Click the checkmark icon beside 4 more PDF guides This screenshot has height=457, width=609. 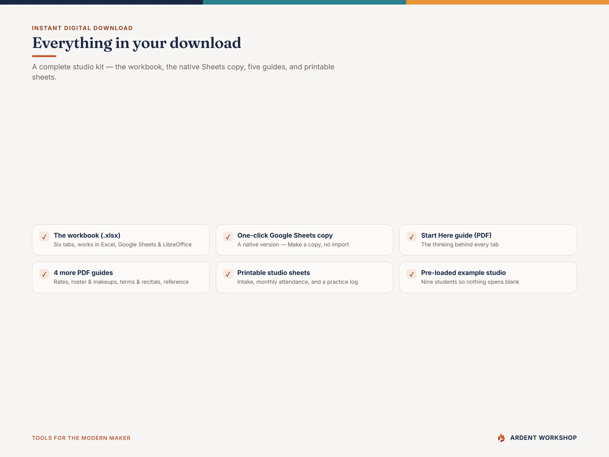click(44, 274)
